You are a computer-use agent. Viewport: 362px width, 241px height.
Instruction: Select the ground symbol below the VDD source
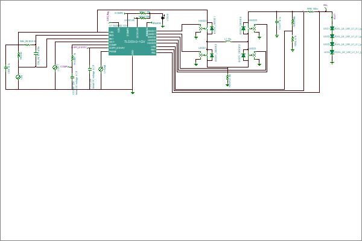tap(163, 27)
